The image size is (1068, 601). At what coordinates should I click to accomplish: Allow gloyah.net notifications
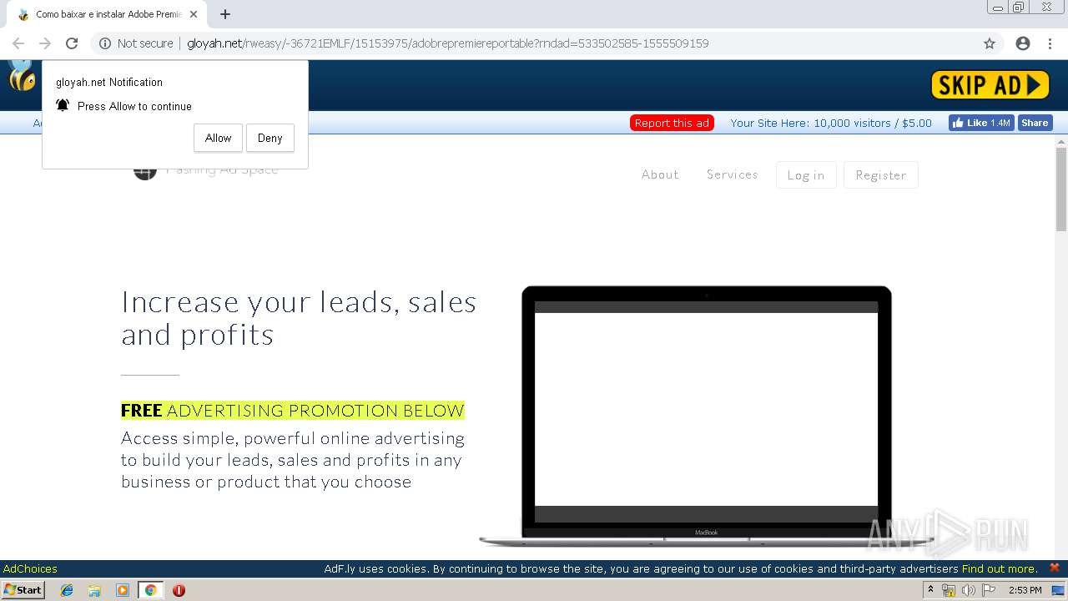[x=218, y=138]
